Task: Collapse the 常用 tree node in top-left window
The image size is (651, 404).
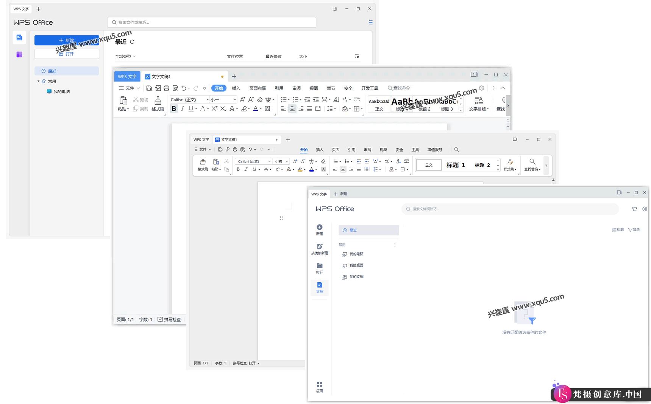Action: (x=38, y=81)
